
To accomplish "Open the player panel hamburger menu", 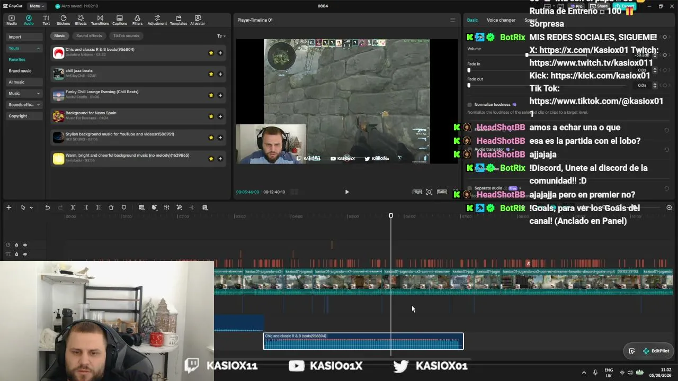I will 452,20.
